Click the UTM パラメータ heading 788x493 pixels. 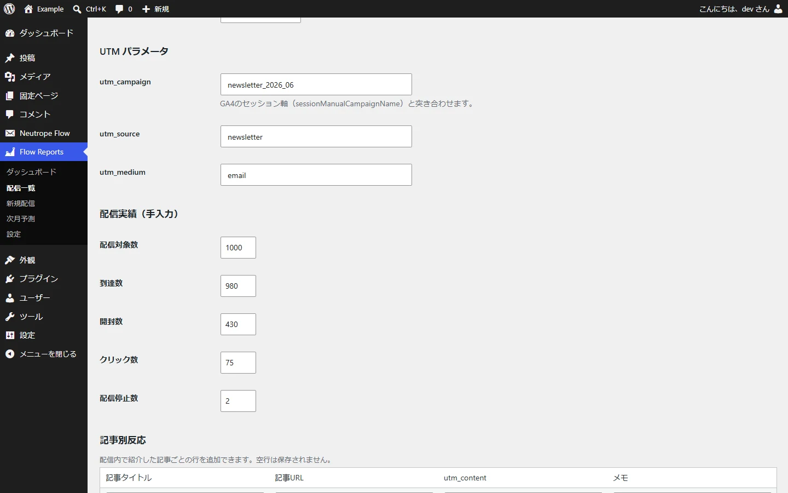[x=134, y=51]
